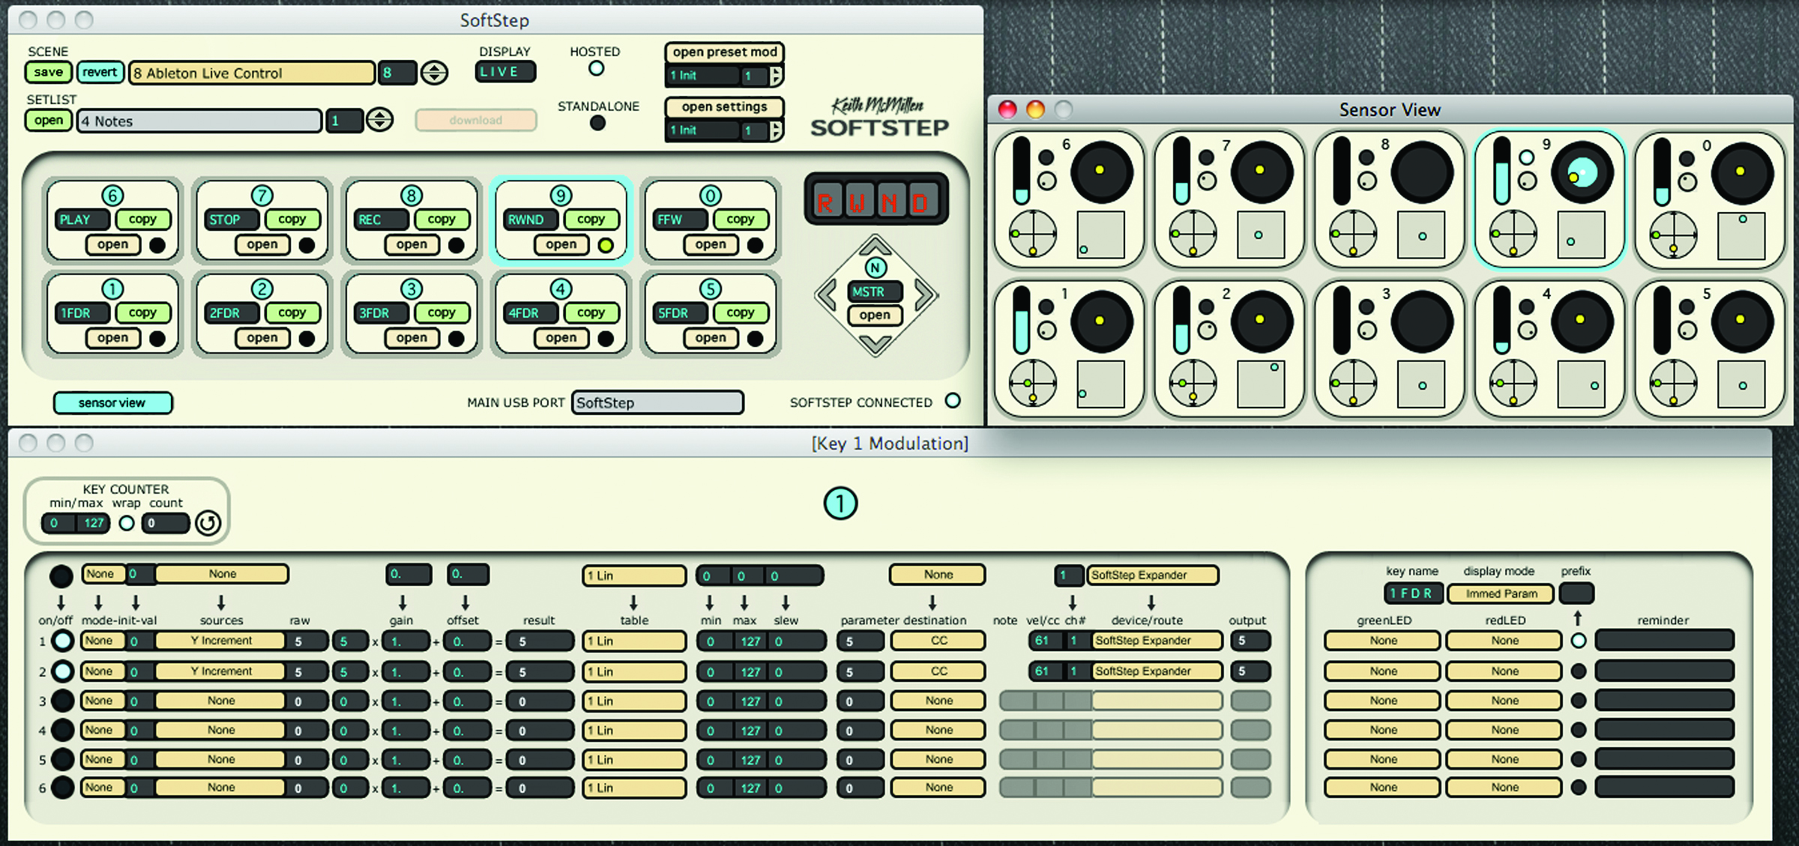Click the scene revert button
Viewport: 1799px width, 846px height.
(x=100, y=72)
